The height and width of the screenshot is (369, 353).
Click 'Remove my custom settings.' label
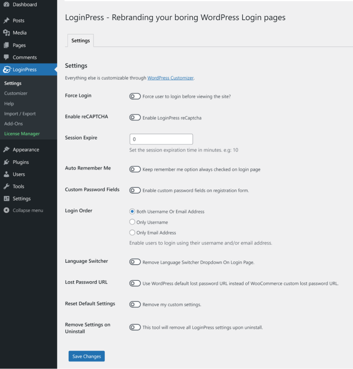(x=172, y=304)
